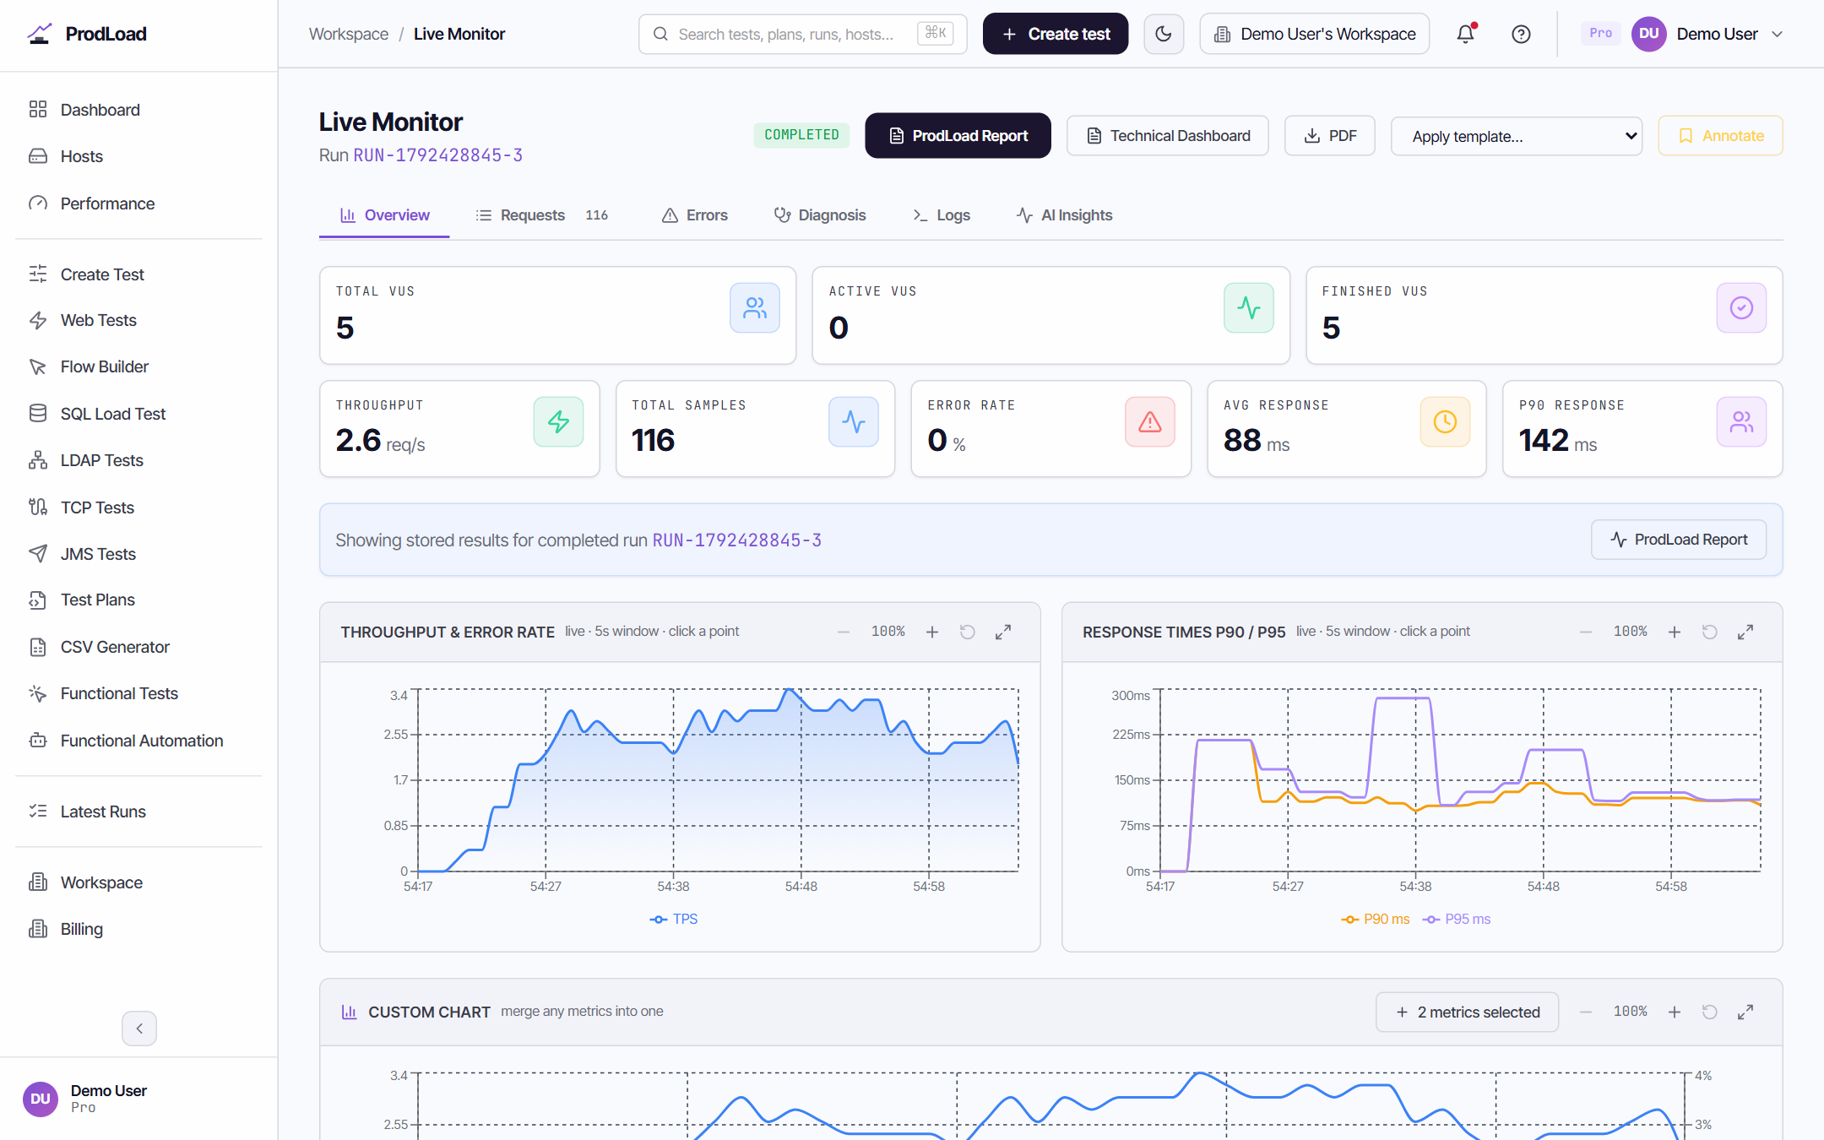The height and width of the screenshot is (1140, 1824).
Task: Zoom in the Response Times P90 / P95 chart
Action: click(x=1675, y=632)
